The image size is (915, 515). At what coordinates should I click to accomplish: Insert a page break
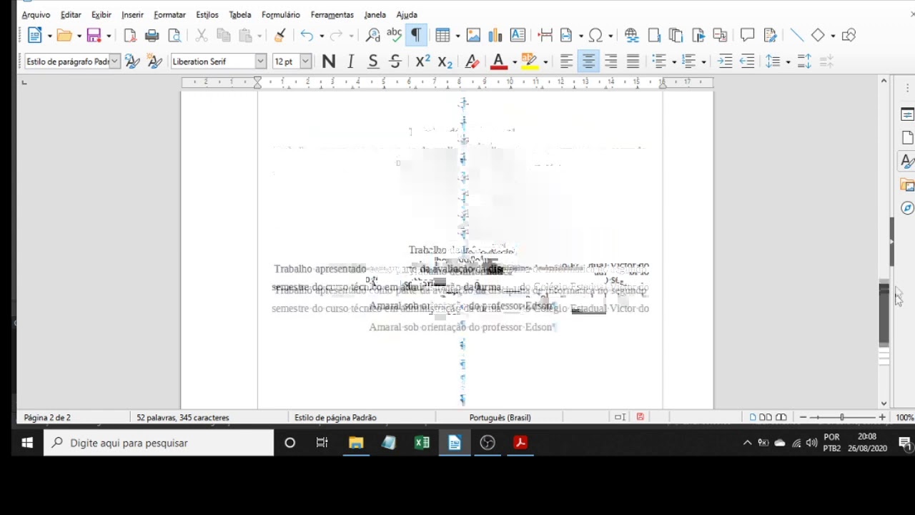point(545,35)
